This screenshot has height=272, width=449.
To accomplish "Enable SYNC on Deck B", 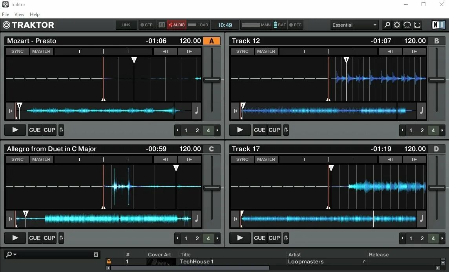I will coord(242,51).
